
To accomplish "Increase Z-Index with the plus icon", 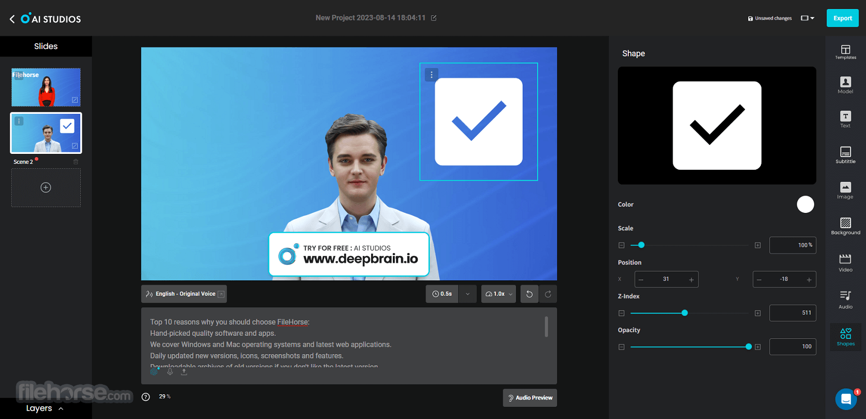I will pyautogui.click(x=758, y=313).
